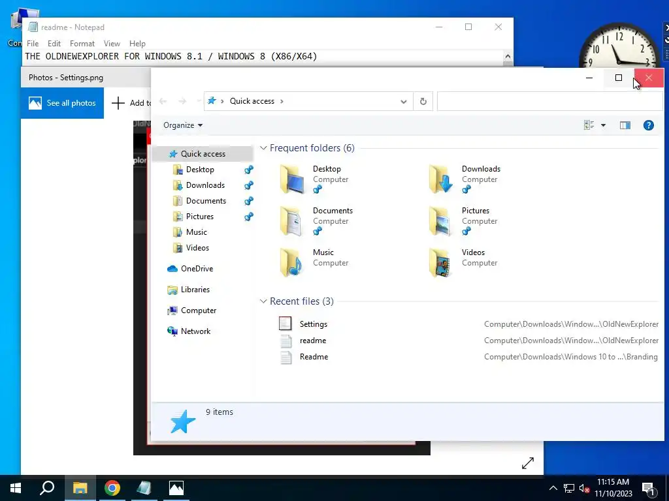Click the fullscreen expand arrow in Photos

(x=528, y=463)
